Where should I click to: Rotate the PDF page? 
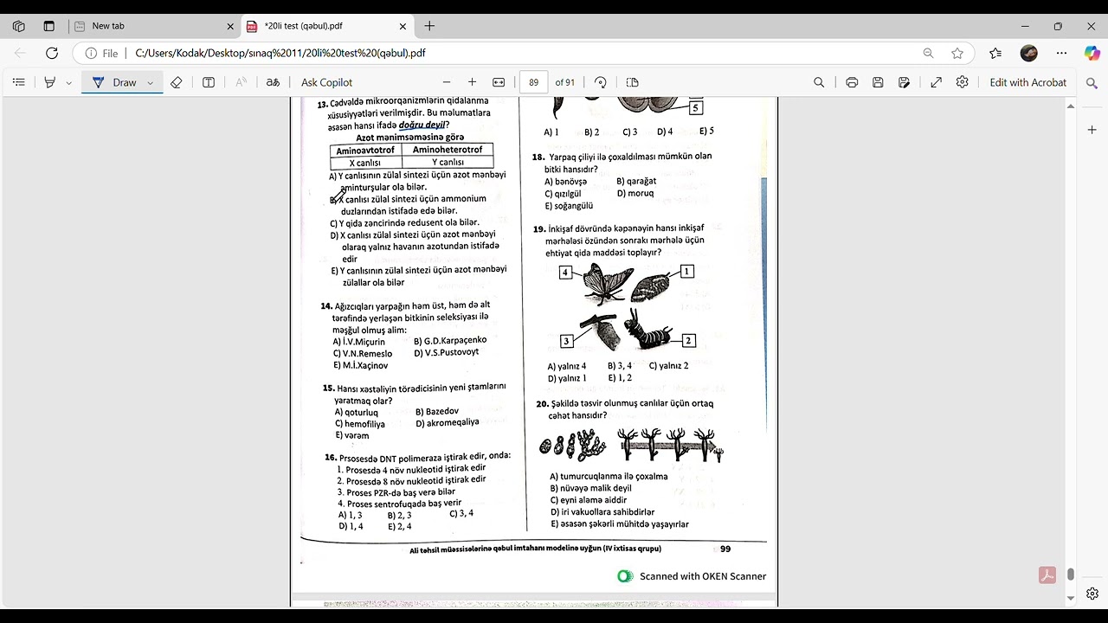tap(601, 82)
